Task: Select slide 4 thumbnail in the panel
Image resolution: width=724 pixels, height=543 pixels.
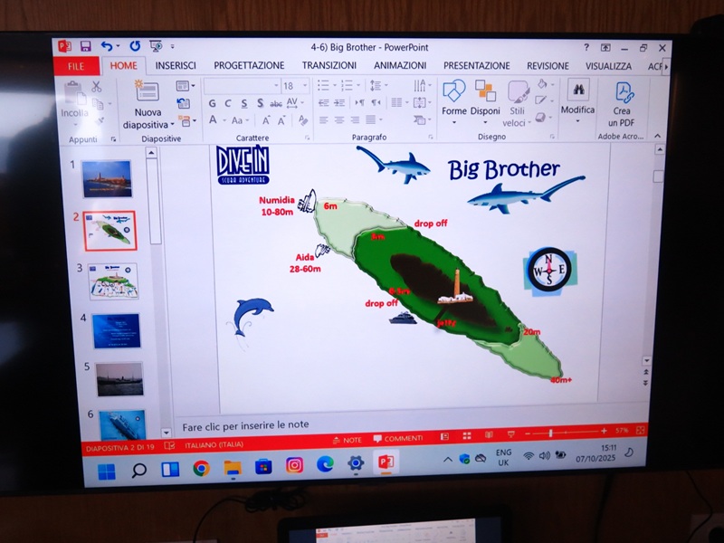Action: coord(117,331)
